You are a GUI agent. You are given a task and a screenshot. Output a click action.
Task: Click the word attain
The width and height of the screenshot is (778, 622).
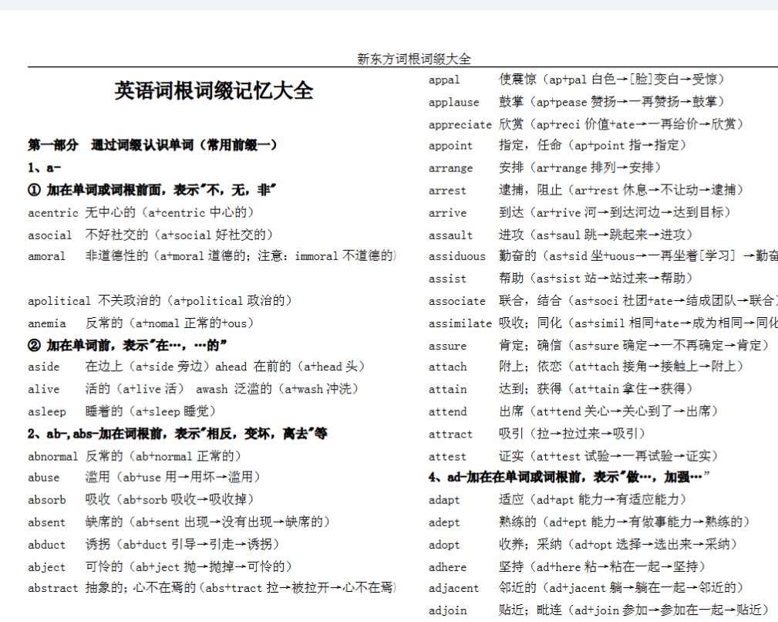(447, 389)
